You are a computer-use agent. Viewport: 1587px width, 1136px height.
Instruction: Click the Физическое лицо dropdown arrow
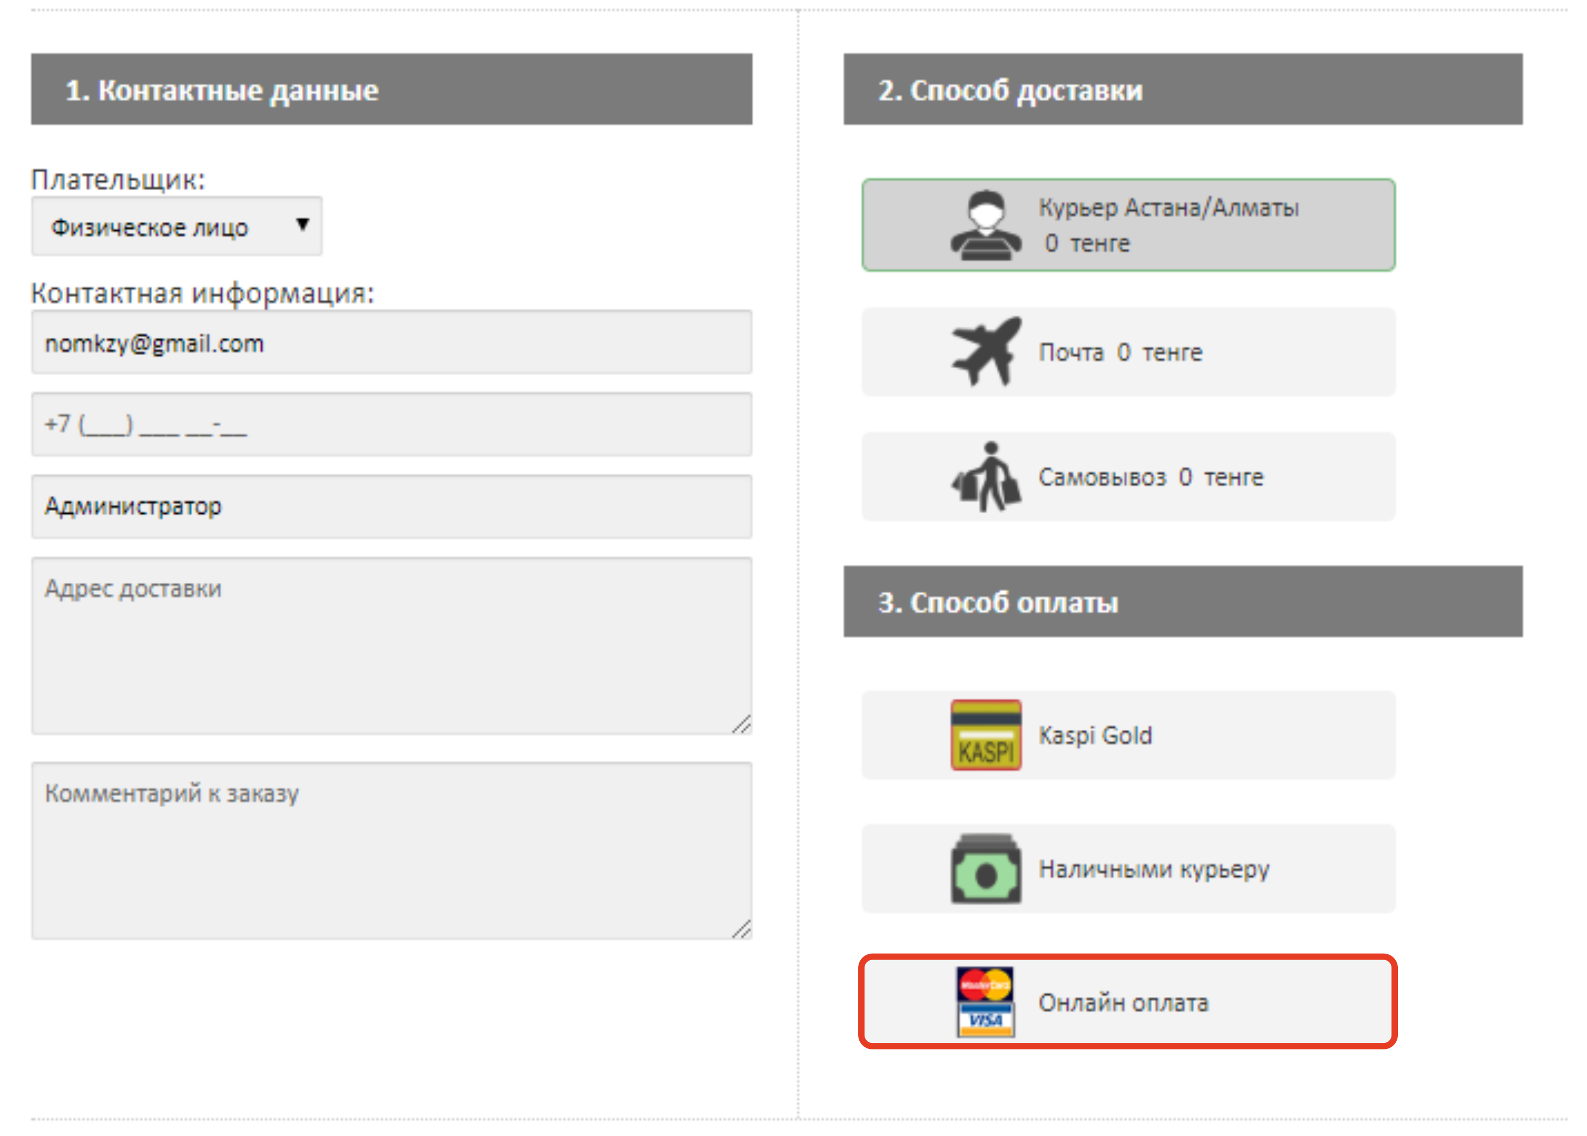(302, 225)
